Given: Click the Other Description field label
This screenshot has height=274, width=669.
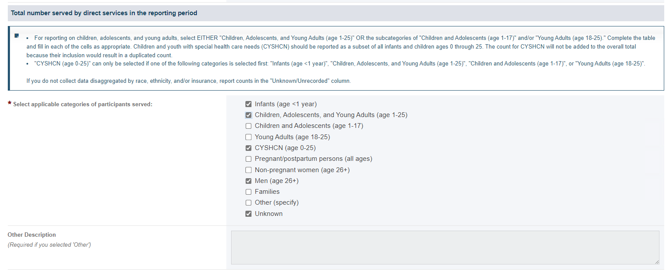Looking at the screenshot, I should click(x=32, y=235).
